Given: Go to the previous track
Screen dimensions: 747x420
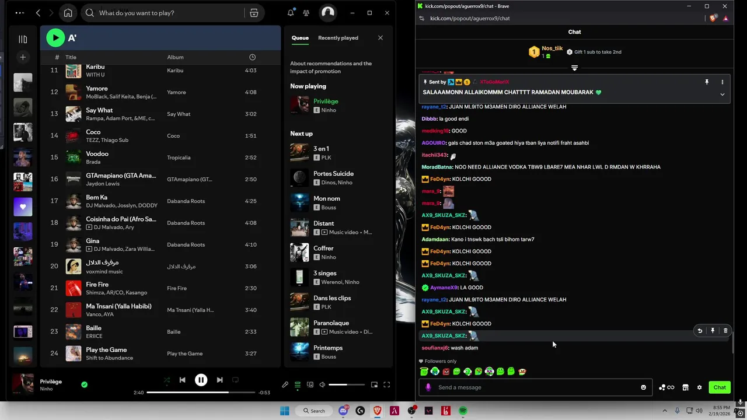Looking at the screenshot, I should pyautogui.click(x=182, y=380).
